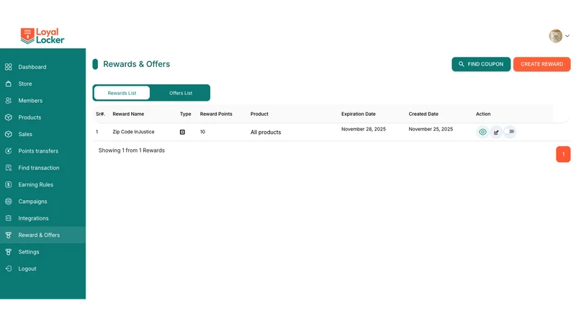Screen dimensions: 576x324
Task: Click the Expiration Date column header
Action: pos(358,114)
